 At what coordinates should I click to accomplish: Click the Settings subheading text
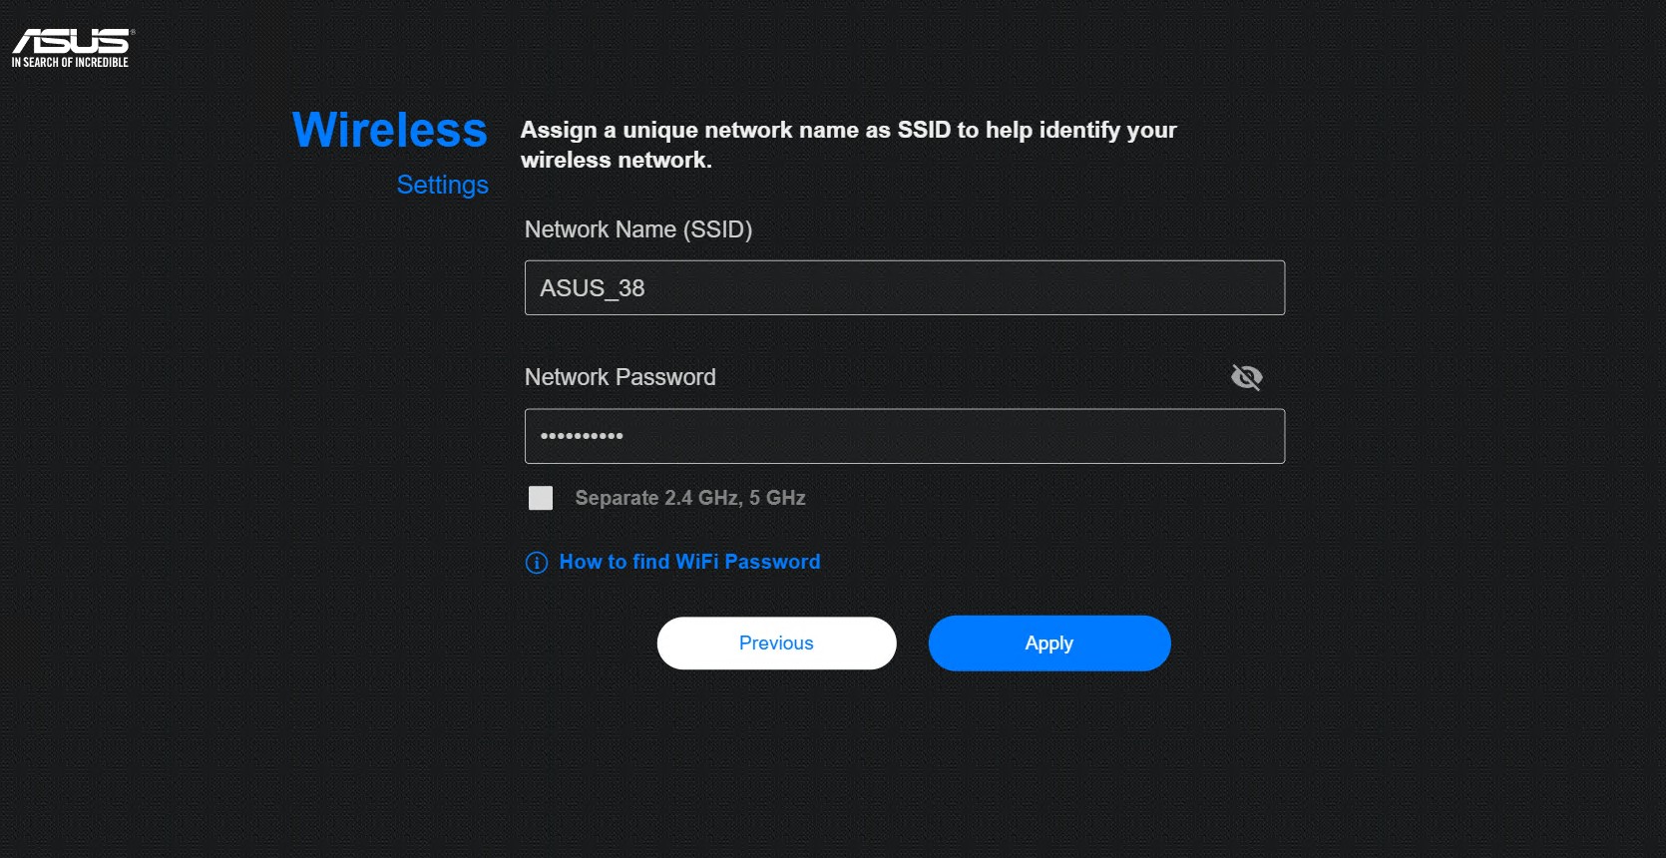tap(442, 185)
